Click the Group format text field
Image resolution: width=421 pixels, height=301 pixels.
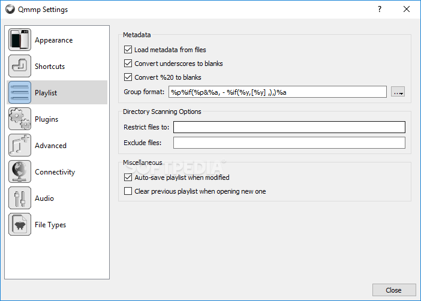pos(278,92)
